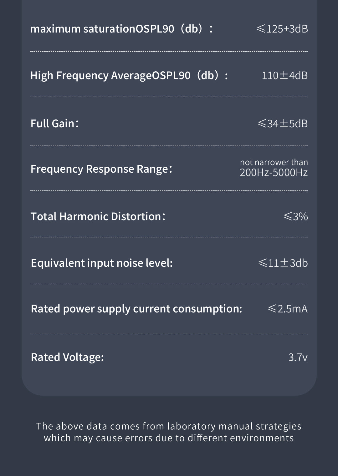
Task: Click the ≤34±5dB value
Action: click(283, 124)
